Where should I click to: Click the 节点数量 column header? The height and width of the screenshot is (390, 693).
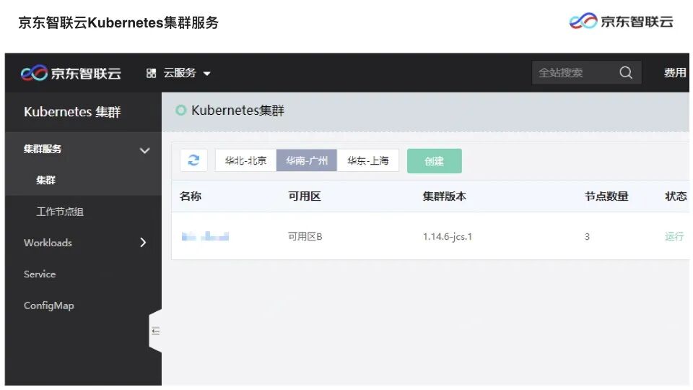[x=606, y=196]
